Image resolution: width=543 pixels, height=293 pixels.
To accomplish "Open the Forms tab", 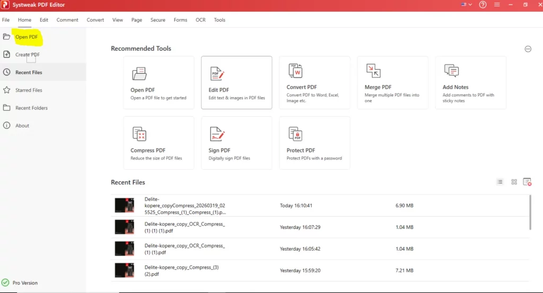I will [x=180, y=20].
